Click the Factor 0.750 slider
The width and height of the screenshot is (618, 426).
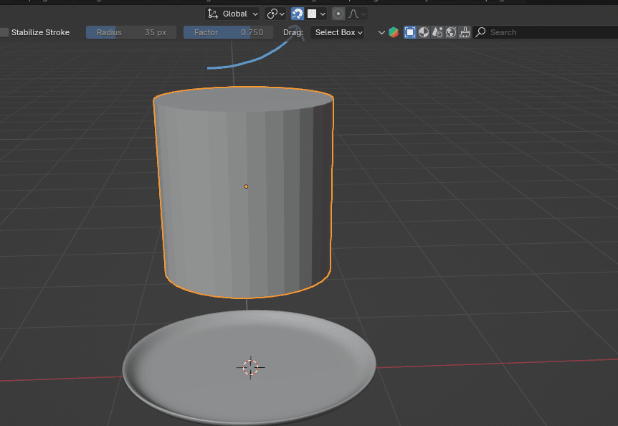coord(228,32)
